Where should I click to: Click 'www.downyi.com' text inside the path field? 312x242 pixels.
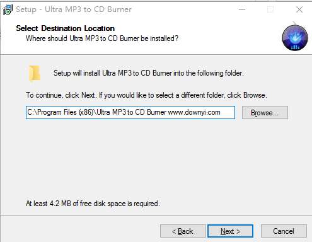coord(194,112)
